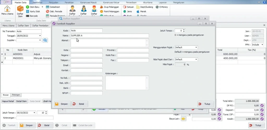Viewport: 267px width, 130px height.
Task: Open E-Money from the ribbon
Action: (x=162, y=7)
